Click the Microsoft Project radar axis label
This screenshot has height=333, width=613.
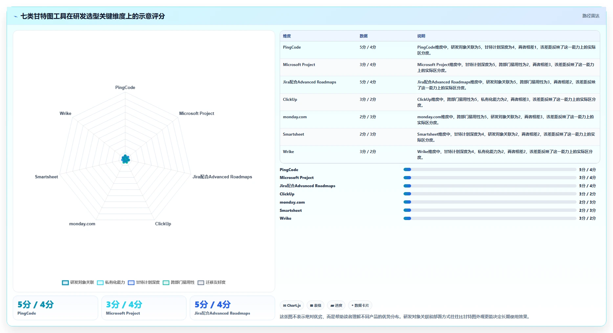coord(197,113)
